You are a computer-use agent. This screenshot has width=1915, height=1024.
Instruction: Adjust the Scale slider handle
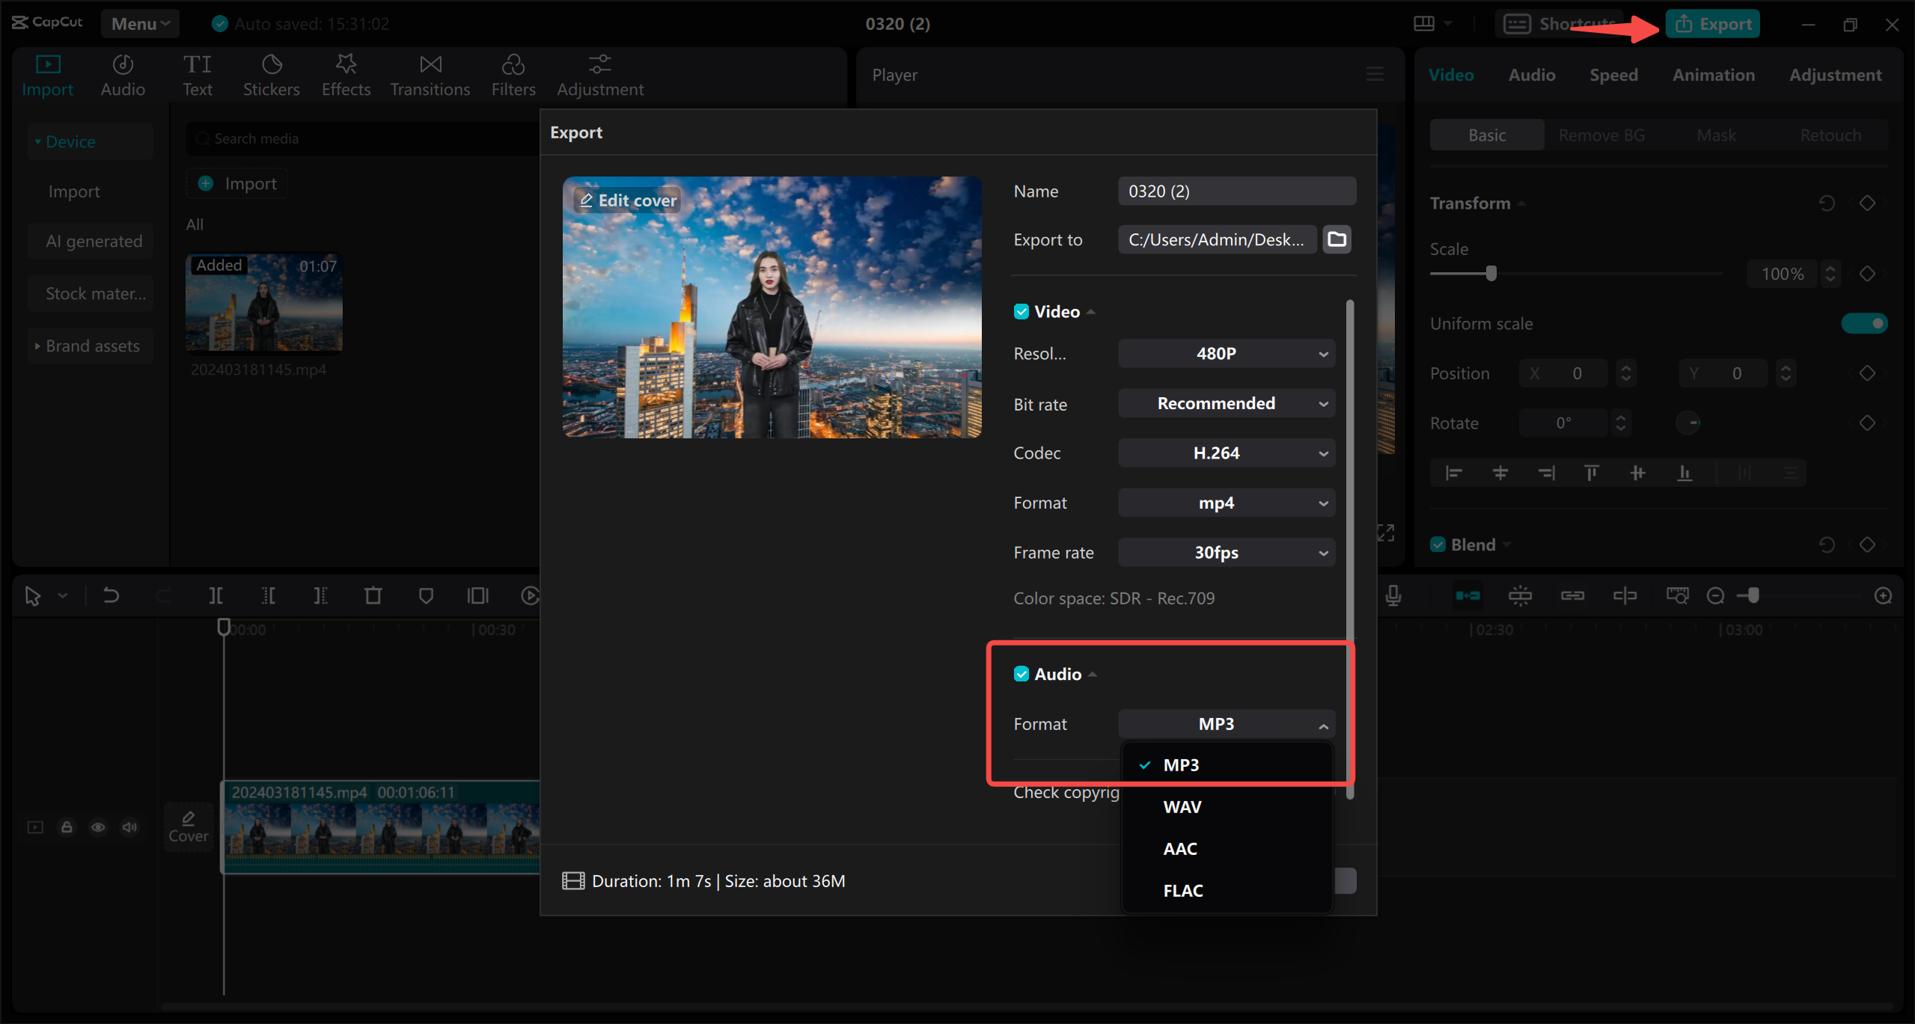click(1491, 274)
